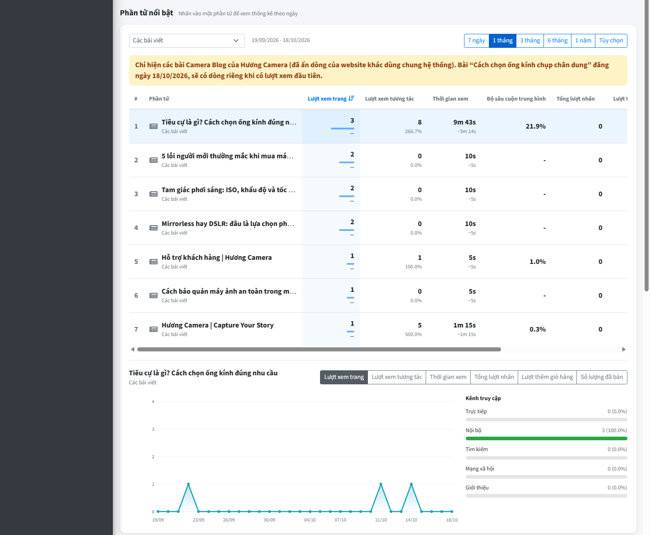Click article icon for "Tiêu cự là gì?" row

click(153, 126)
